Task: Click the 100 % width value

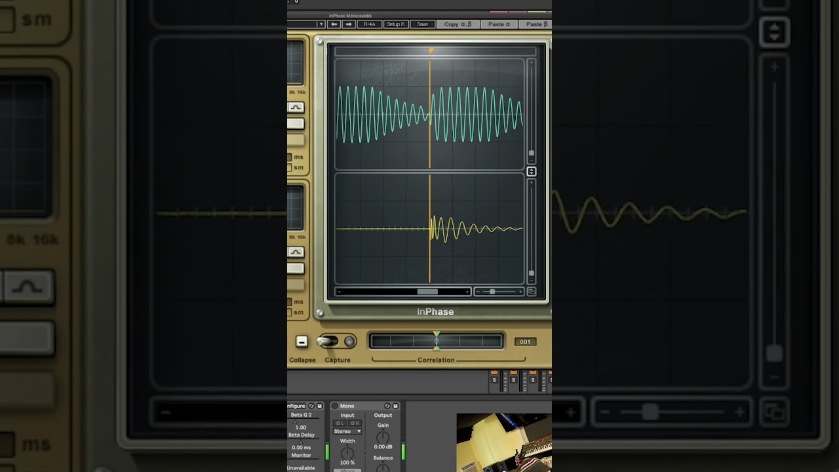Action: click(x=347, y=463)
